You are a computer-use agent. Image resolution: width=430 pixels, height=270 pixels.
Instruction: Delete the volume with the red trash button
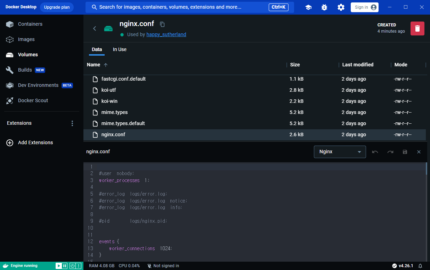[x=417, y=28]
